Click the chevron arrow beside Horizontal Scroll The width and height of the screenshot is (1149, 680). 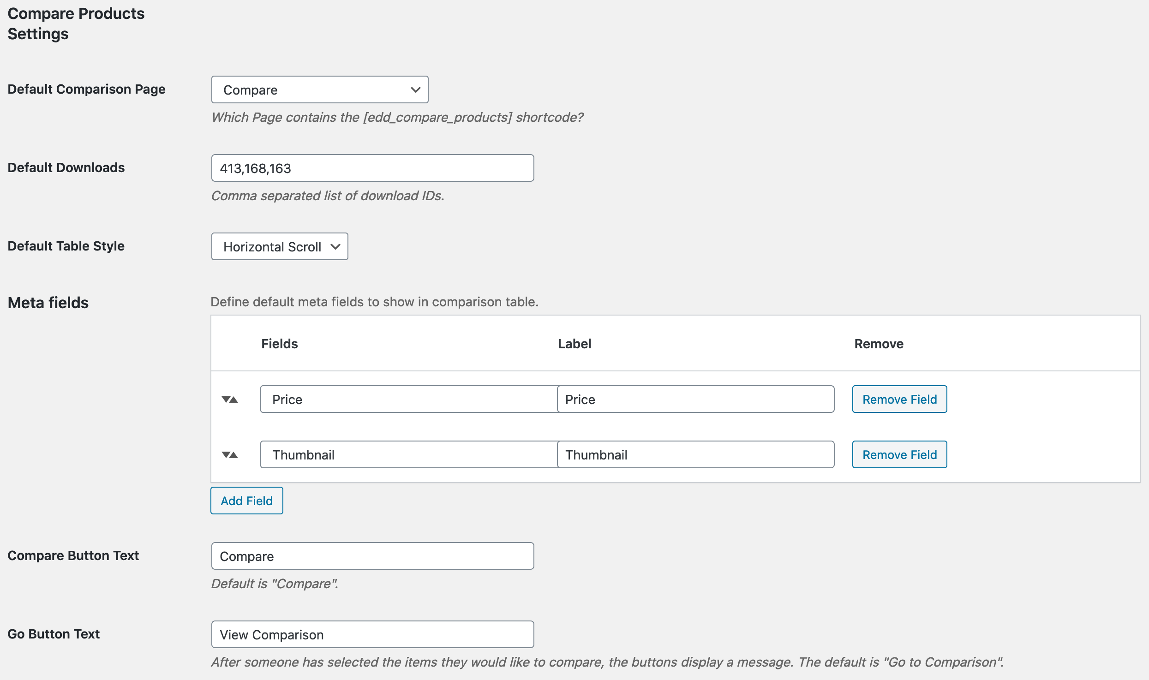point(336,247)
